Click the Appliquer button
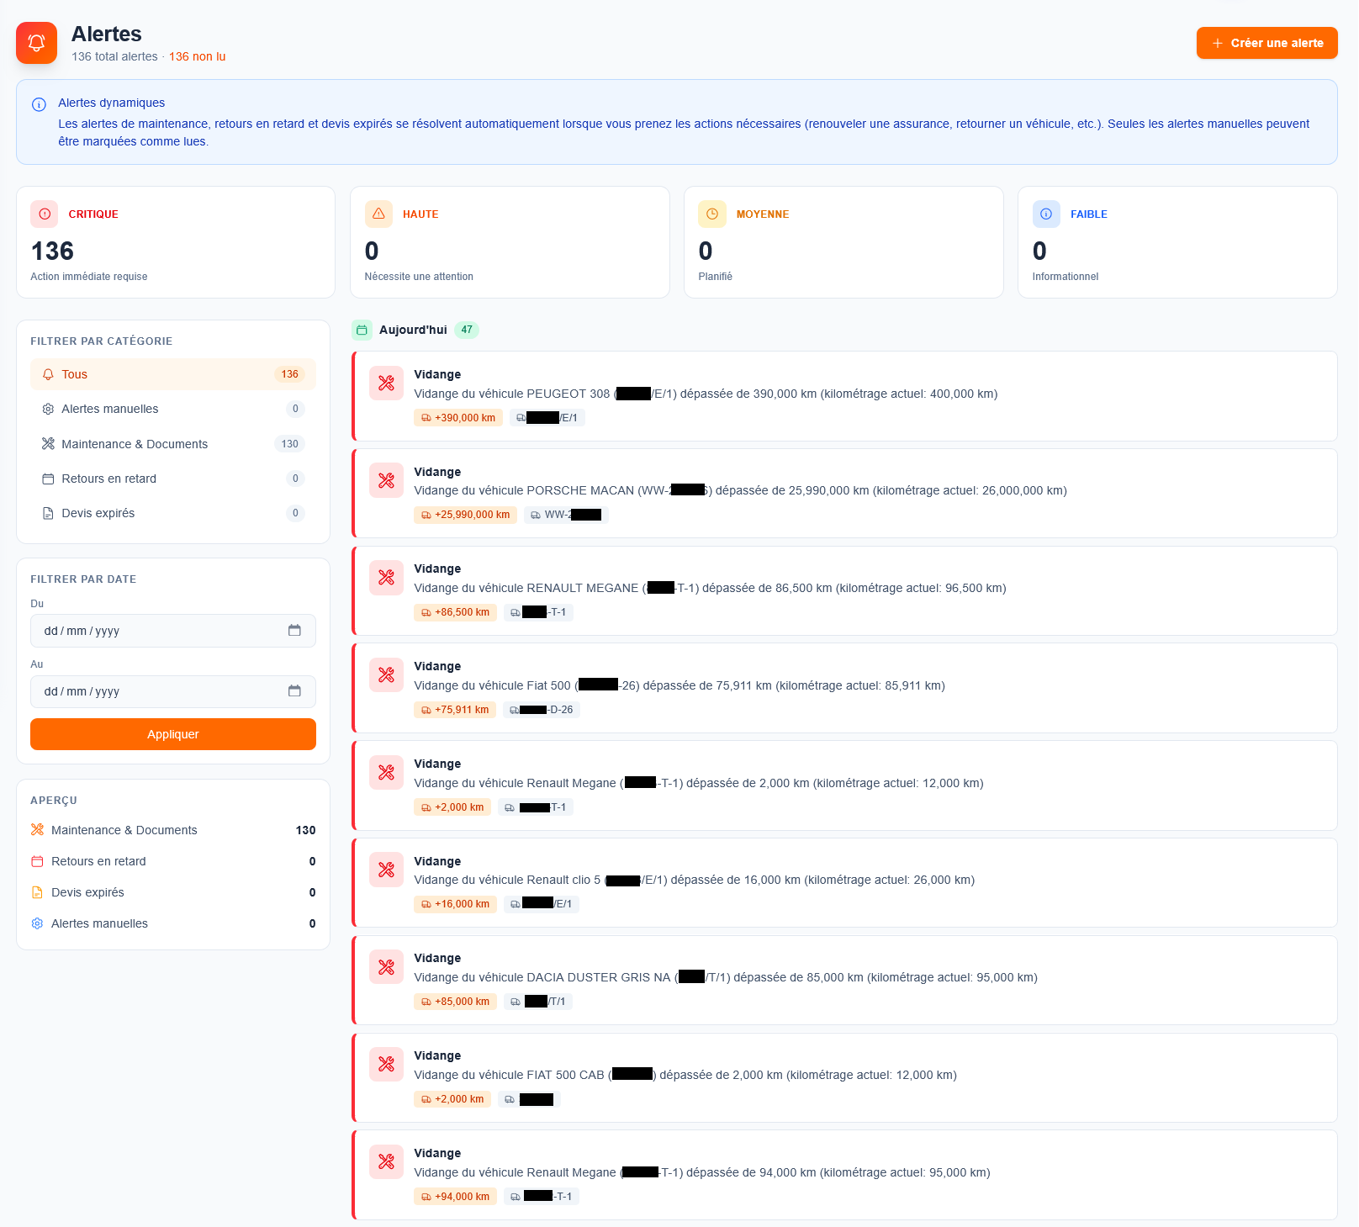 (x=172, y=733)
